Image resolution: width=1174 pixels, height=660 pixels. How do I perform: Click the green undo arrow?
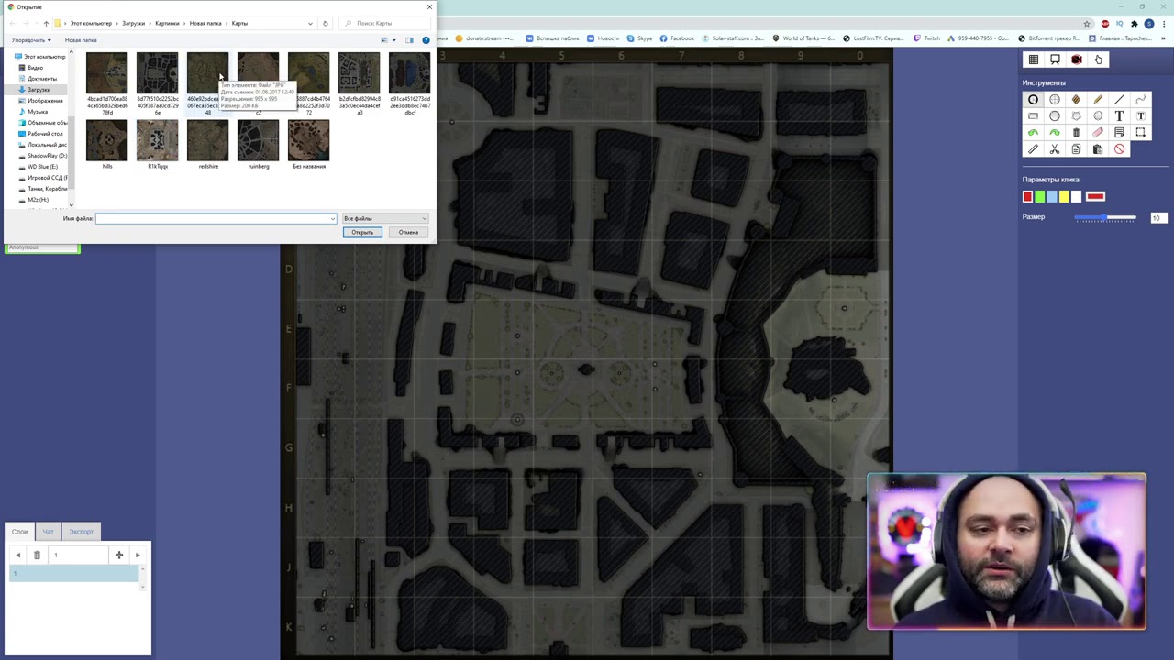click(1033, 133)
